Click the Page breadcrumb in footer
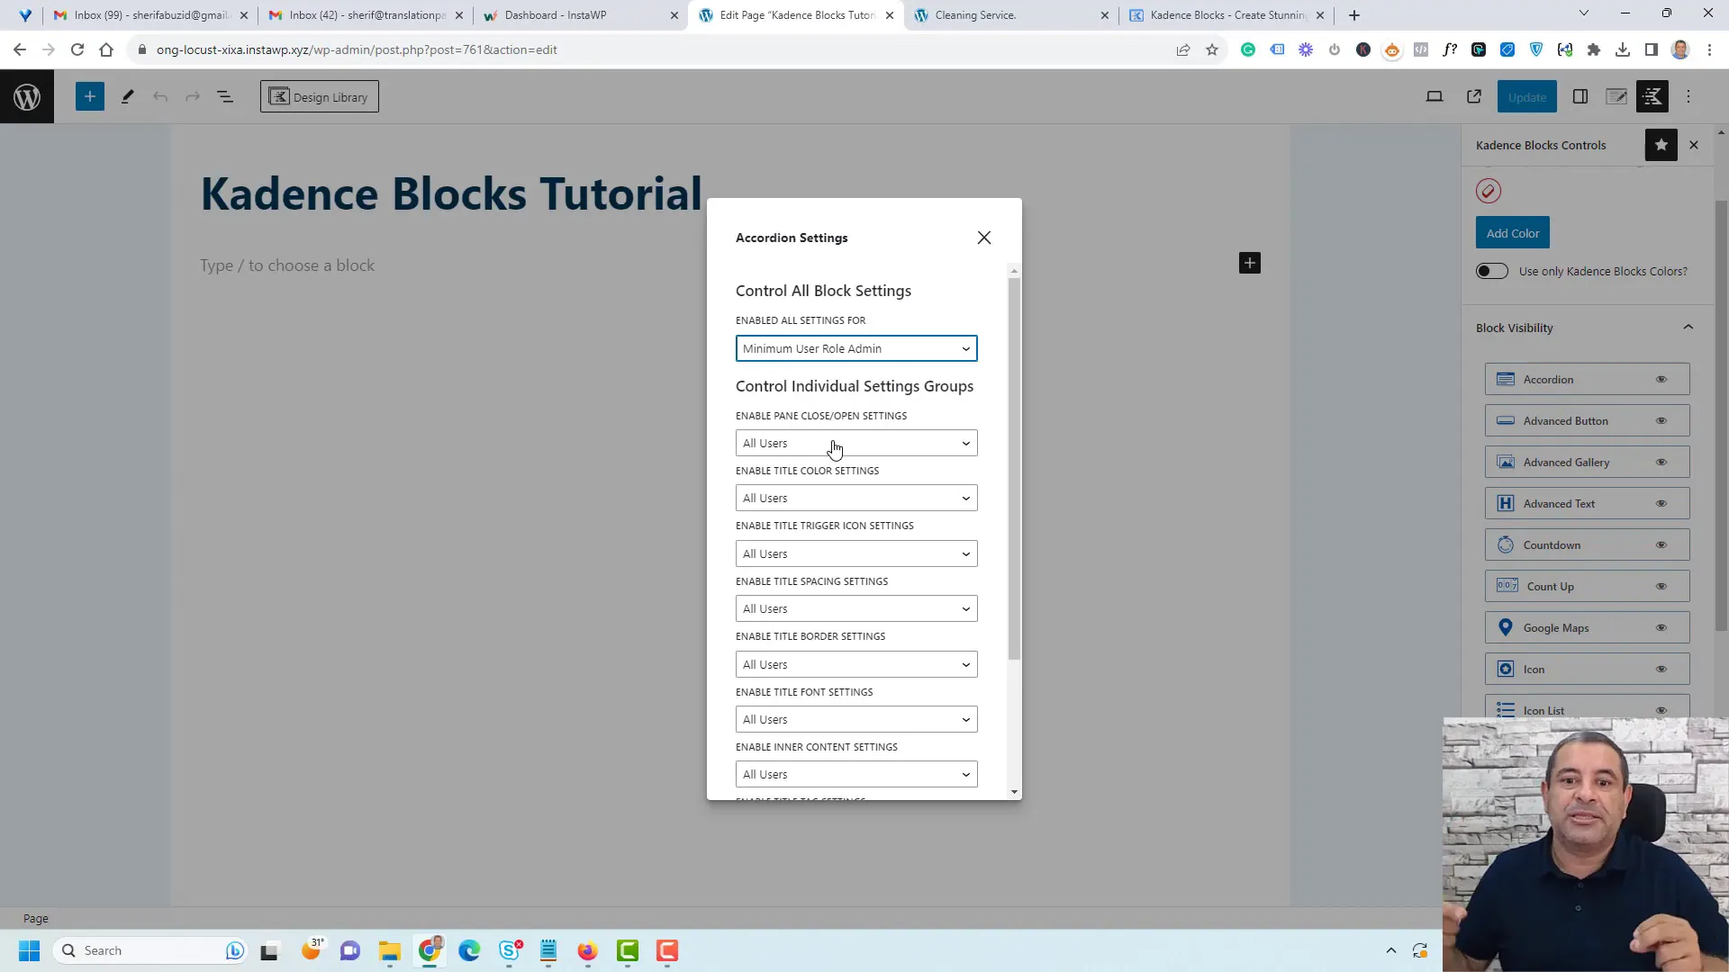The width and height of the screenshot is (1729, 972). tap(36, 918)
